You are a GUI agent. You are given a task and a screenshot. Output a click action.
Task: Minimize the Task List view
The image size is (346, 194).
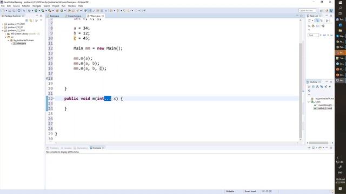[x=327, y=16]
